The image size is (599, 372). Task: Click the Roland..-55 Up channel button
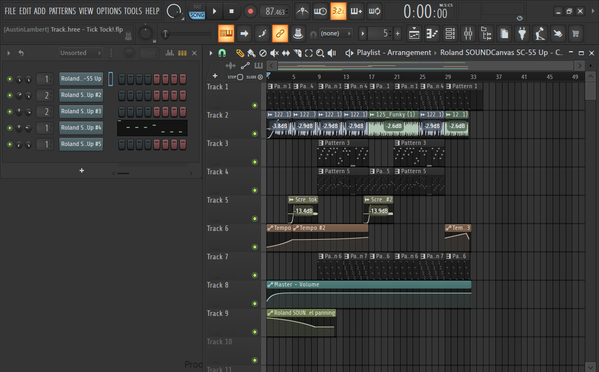click(81, 78)
